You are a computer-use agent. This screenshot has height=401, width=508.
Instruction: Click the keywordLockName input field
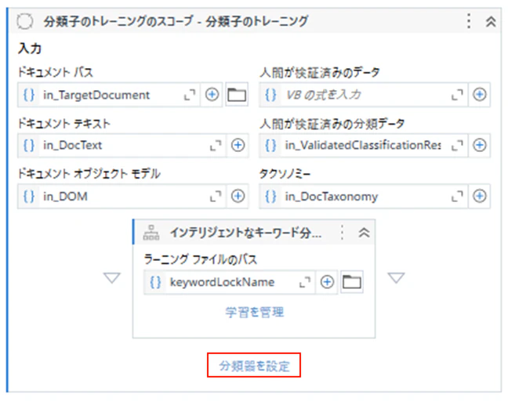point(230,282)
